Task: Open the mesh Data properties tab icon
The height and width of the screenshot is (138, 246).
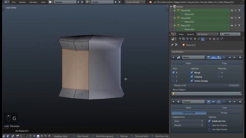Action: coord(206,39)
